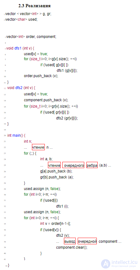Click the "vector<int> order, component;" declaration
The height and width of the screenshot is (270, 140).
click(x=31, y=36)
